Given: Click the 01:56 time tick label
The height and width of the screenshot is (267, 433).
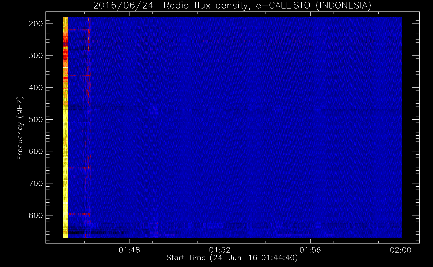Looking at the screenshot, I should 310,250.
